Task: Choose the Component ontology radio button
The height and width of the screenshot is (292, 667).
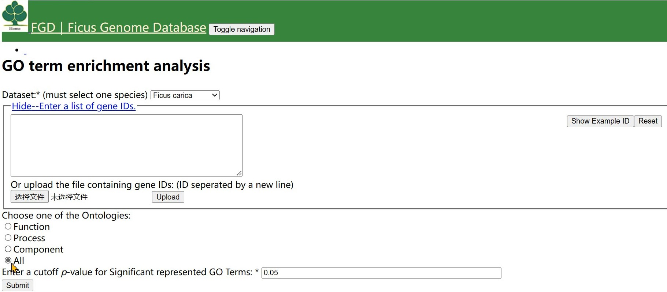Action: click(x=8, y=249)
